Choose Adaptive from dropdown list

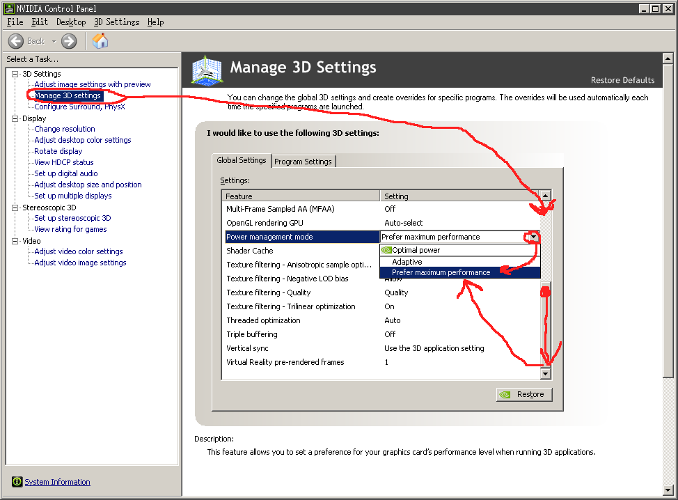(x=460, y=262)
